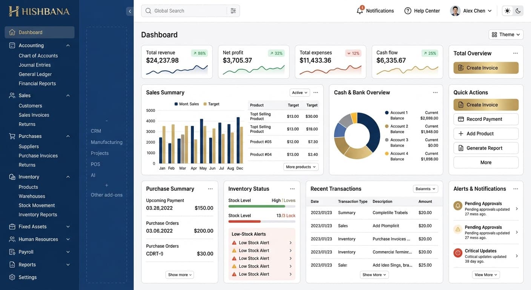The image size is (531, 290).
Task: Click Alex Chen's profile avatar
Action: click(x=455, y=11)
